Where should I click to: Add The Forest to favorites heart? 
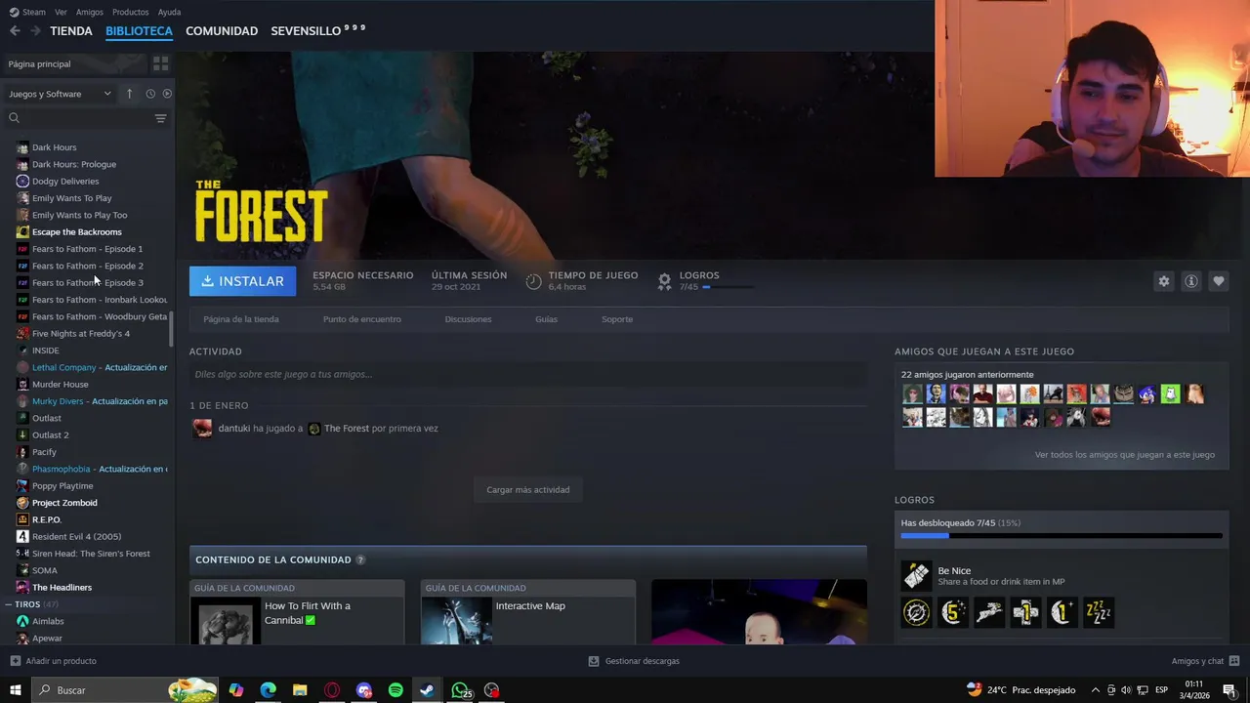[1218, 281]
